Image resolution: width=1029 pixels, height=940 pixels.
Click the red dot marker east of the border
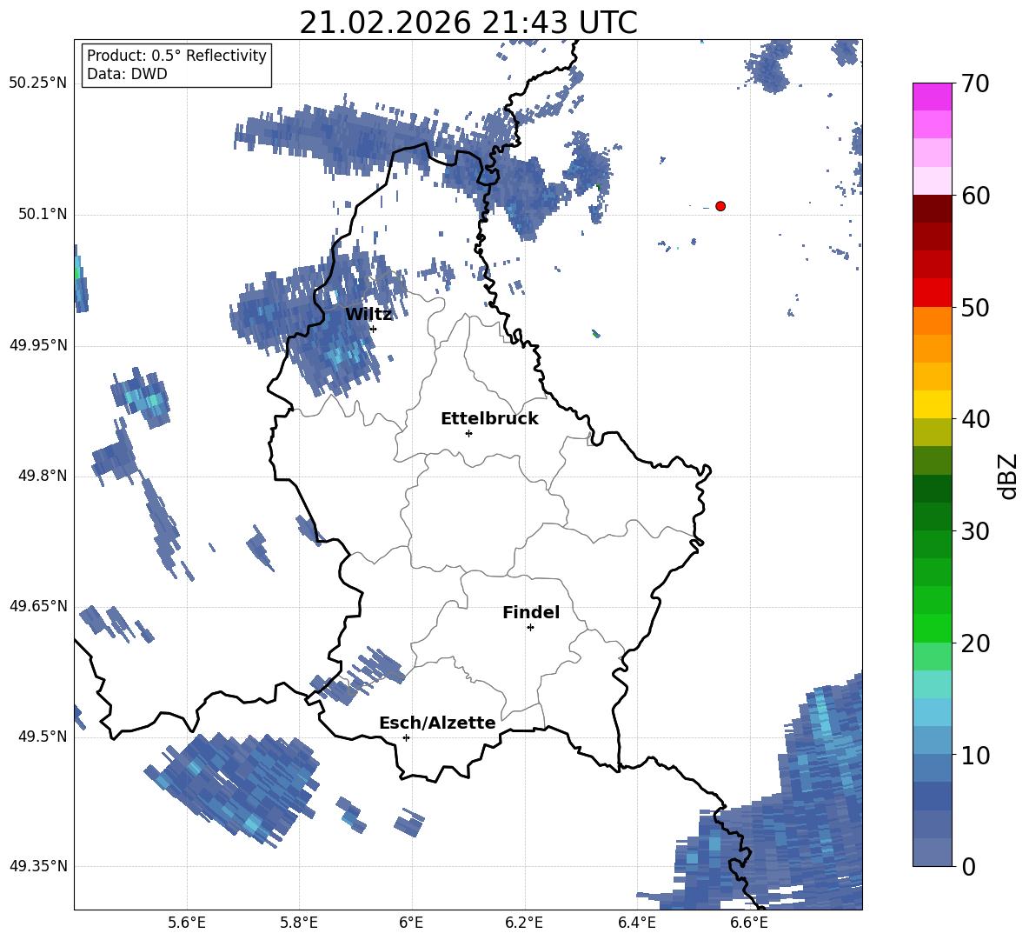[x=720, y=206]
